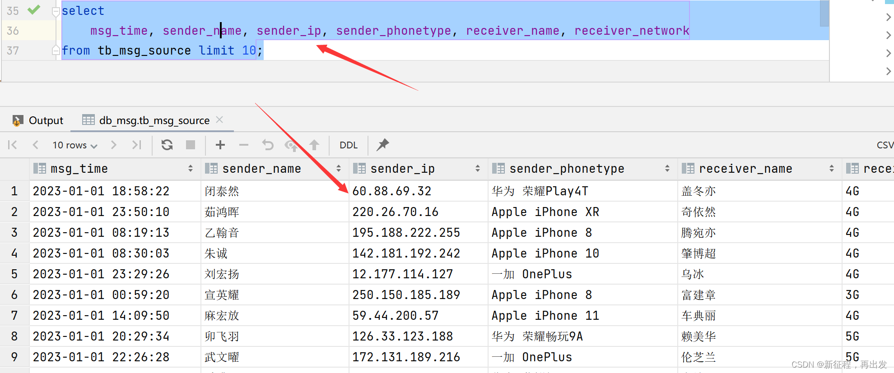Click the green checkmark on line 35
Viewport: 894px width, 373px height.
pyautogui.click(x=34, y=9)
